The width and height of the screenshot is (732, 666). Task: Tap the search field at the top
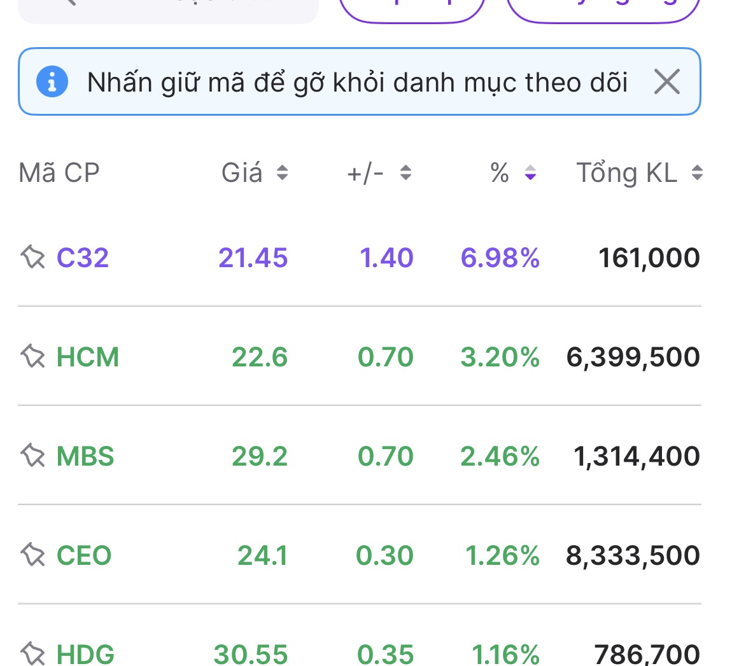[x=168, y=6]
